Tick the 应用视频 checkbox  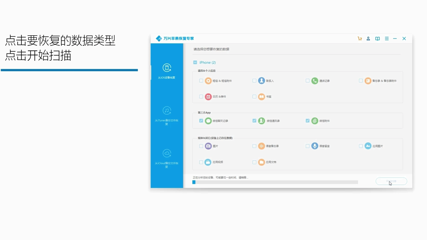tap(201, 162)
